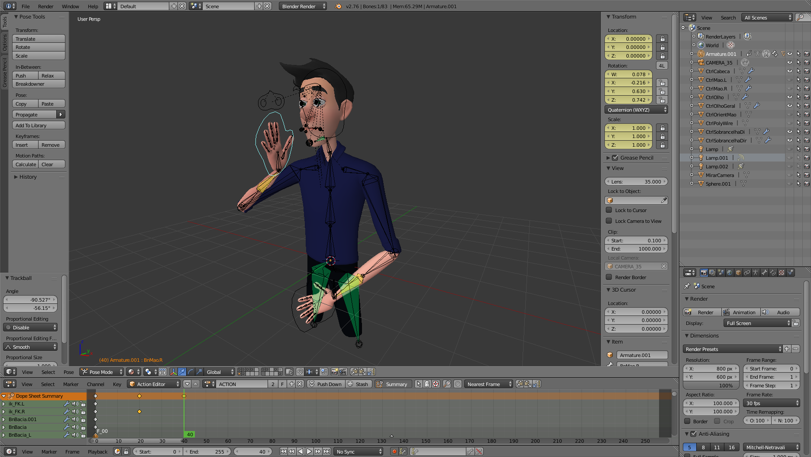The height and width of the screenshot is (457, 811).
Task: Lock the X location lock icon
Action: click(x=662, y=39)
